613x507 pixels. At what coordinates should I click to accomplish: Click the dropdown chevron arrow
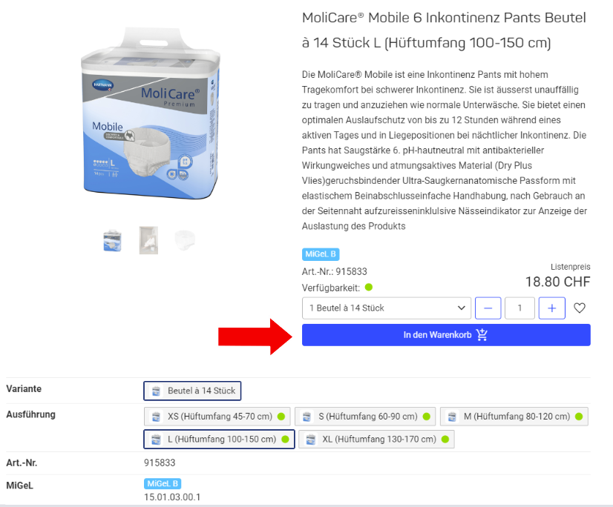click(462, 308)
